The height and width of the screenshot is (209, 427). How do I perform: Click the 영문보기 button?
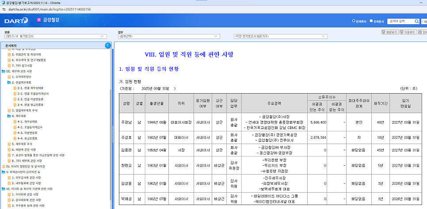coord(390,32)
